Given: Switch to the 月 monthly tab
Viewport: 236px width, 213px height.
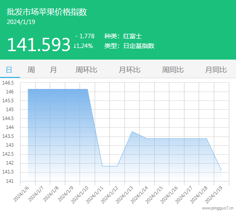Looking at the screenshot, I should [x=53, y=70].
